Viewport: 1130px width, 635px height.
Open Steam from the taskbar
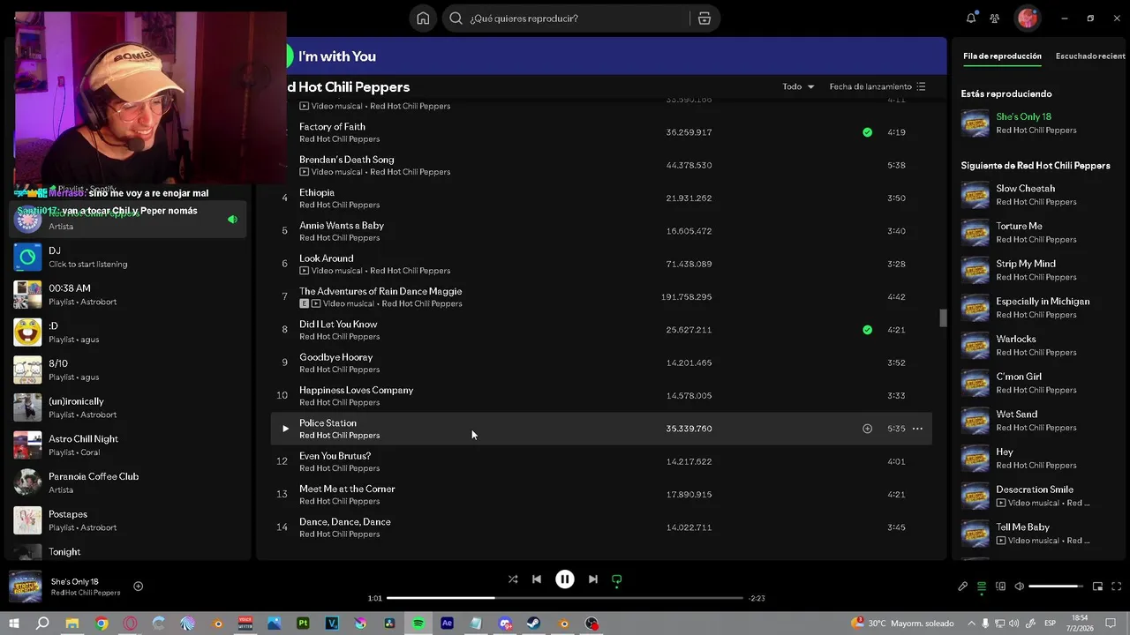534,624
